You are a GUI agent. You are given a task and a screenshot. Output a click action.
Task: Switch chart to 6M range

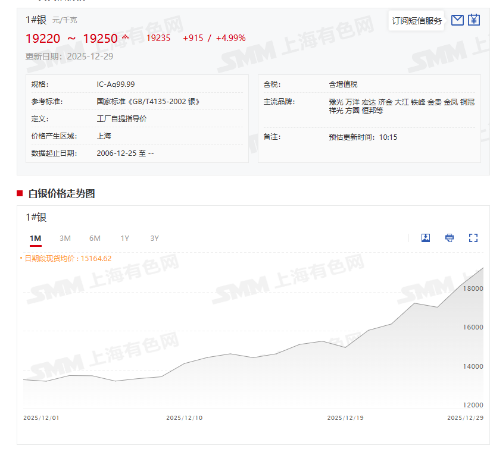click(x=95, y=238)
